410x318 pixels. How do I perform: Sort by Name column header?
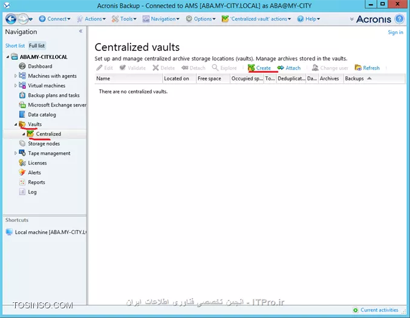(x=129, y=79)
